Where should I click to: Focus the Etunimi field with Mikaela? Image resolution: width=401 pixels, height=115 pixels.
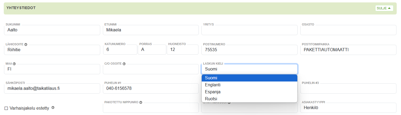151,30
